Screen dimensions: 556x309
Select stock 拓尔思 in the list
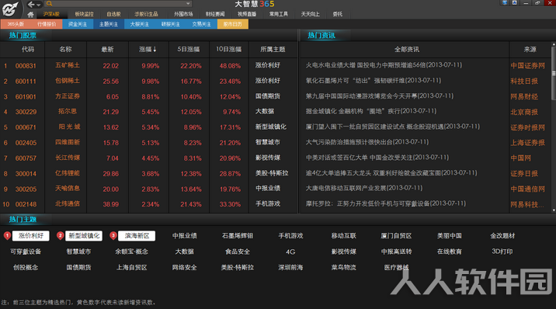[x=68, y=112]
